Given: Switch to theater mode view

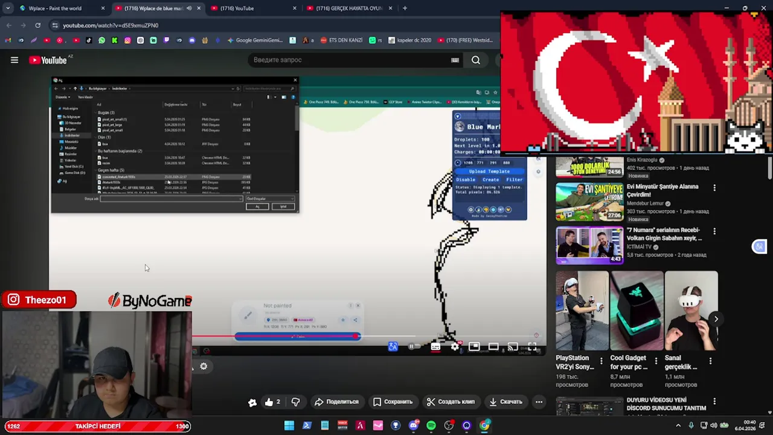Looking at the screenshot, I should click(x=493, y=347).
